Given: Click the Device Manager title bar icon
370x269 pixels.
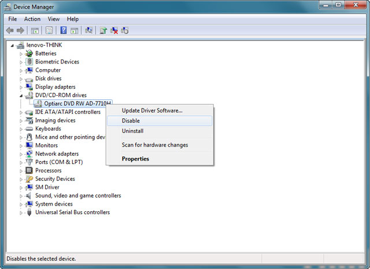Looking at the screenshot, I should [8, 7].
